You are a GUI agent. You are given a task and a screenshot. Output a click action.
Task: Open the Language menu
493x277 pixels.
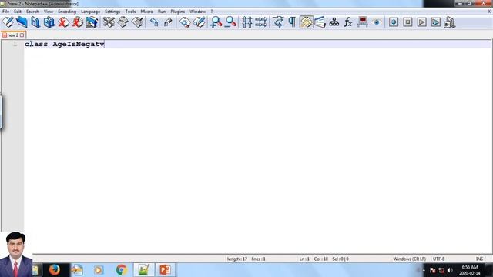pos(91,12)
